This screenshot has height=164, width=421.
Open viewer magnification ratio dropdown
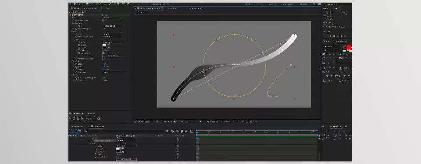(x=150, y=122)
